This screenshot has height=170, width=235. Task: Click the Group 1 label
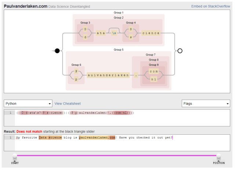tap(119, 12)
